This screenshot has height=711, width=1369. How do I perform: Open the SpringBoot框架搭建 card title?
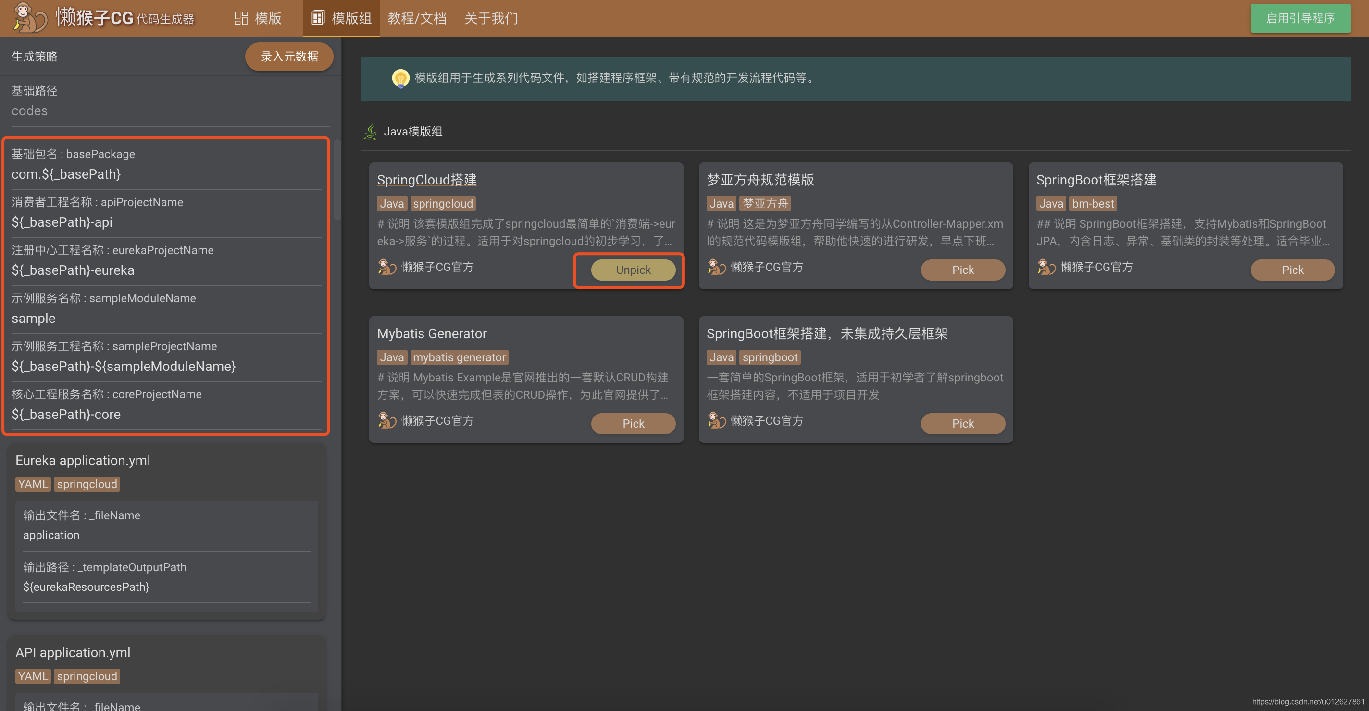[x=1096, y=180]
